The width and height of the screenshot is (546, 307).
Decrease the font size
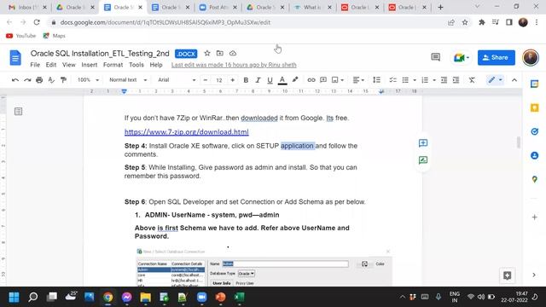click(206, 80)
